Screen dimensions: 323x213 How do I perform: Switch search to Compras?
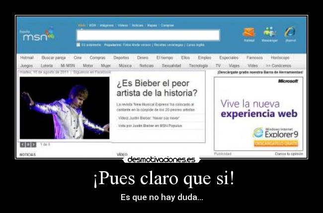pyautogui.click(x=167, y=25)
